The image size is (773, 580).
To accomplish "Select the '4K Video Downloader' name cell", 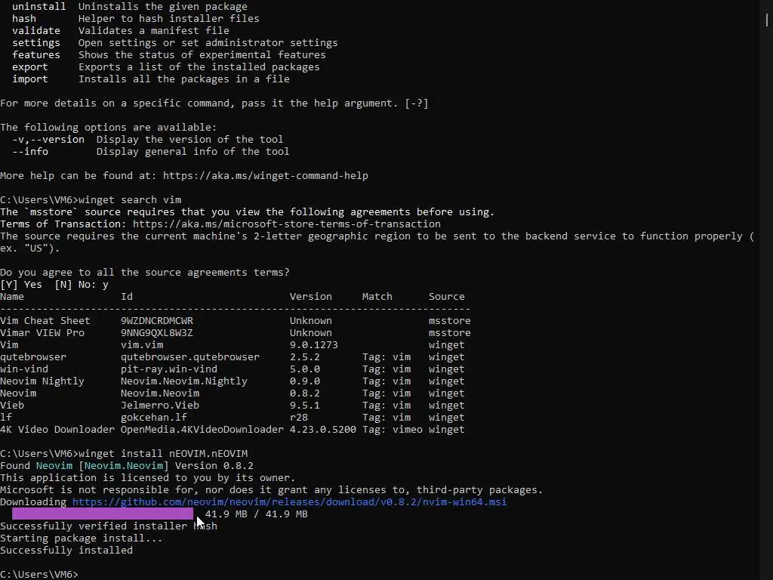I will point(57,429).
